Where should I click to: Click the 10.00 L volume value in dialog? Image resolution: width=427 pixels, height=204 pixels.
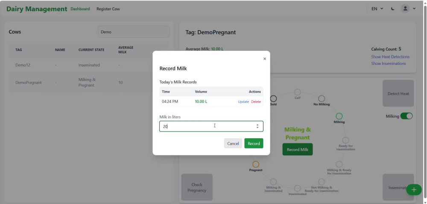[201, 102]
